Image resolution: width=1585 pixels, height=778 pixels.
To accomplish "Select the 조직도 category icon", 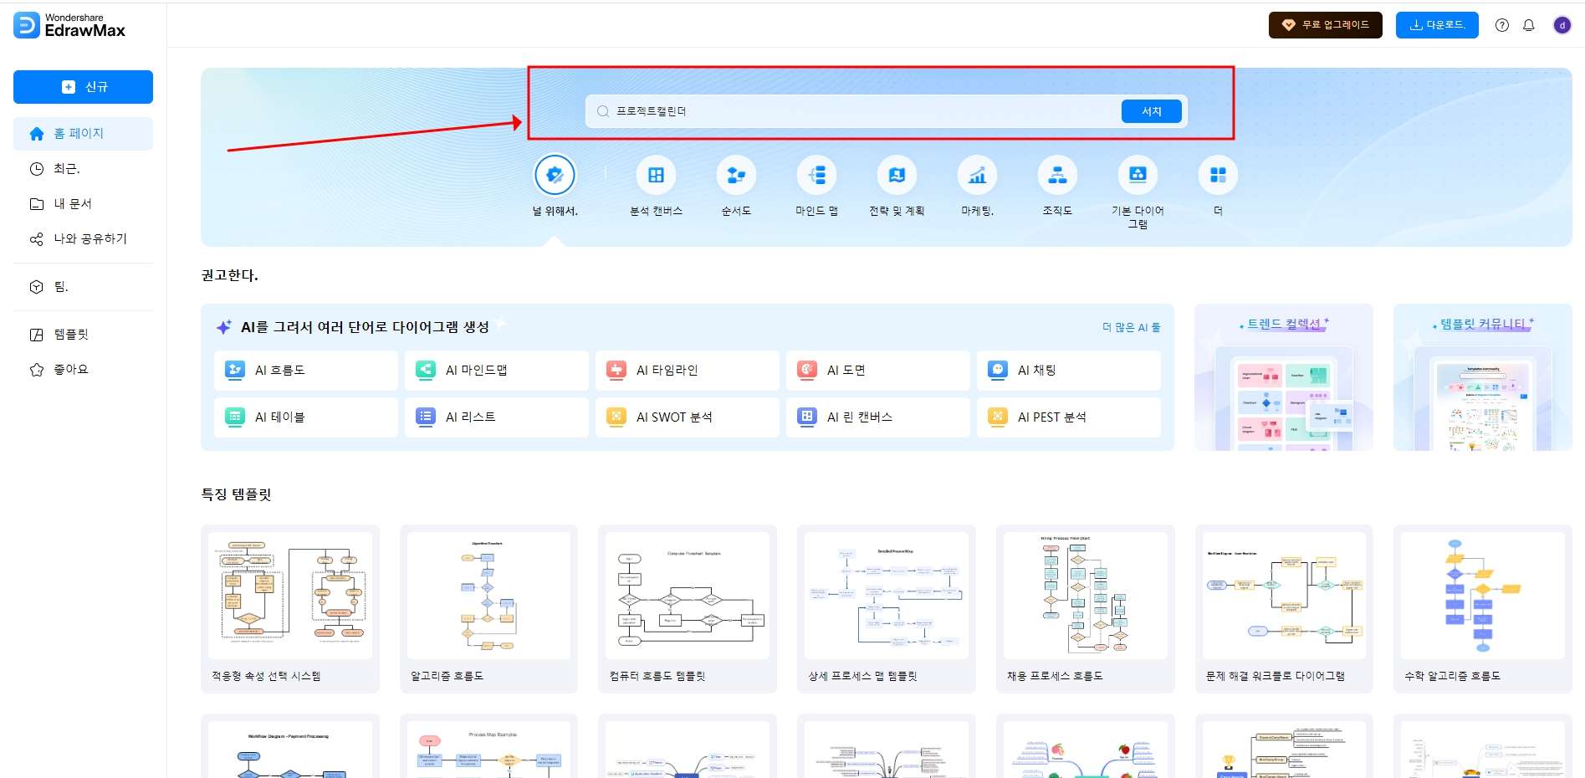I will (1057, 175).
